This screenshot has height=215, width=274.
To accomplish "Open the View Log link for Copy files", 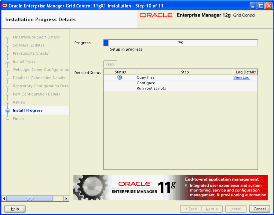I will (241, 77).
